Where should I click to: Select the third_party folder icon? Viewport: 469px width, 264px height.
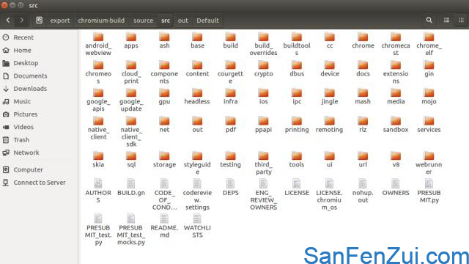click(x=263, y=156)
